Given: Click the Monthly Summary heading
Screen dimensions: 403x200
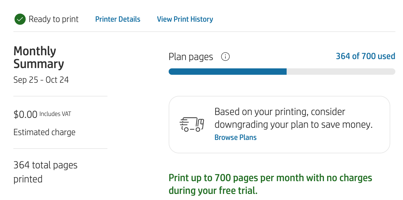Looking at the screenshot, I should (39, 58).
